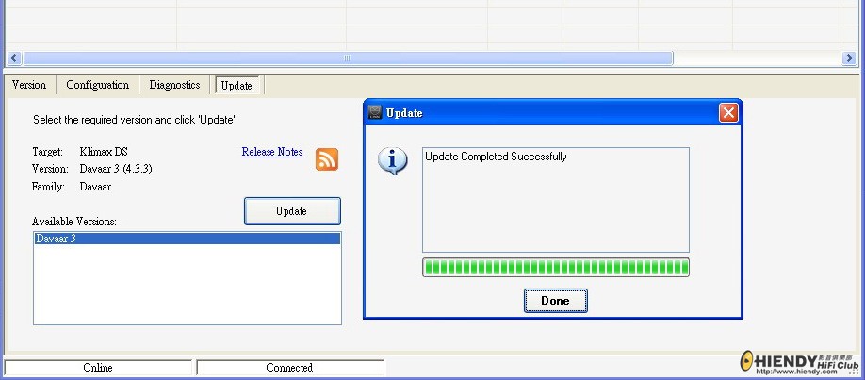This screenshot has height=380, width=865.
Task: Switch to the Diagnostics tab
Action: click(x=174, y=85)
